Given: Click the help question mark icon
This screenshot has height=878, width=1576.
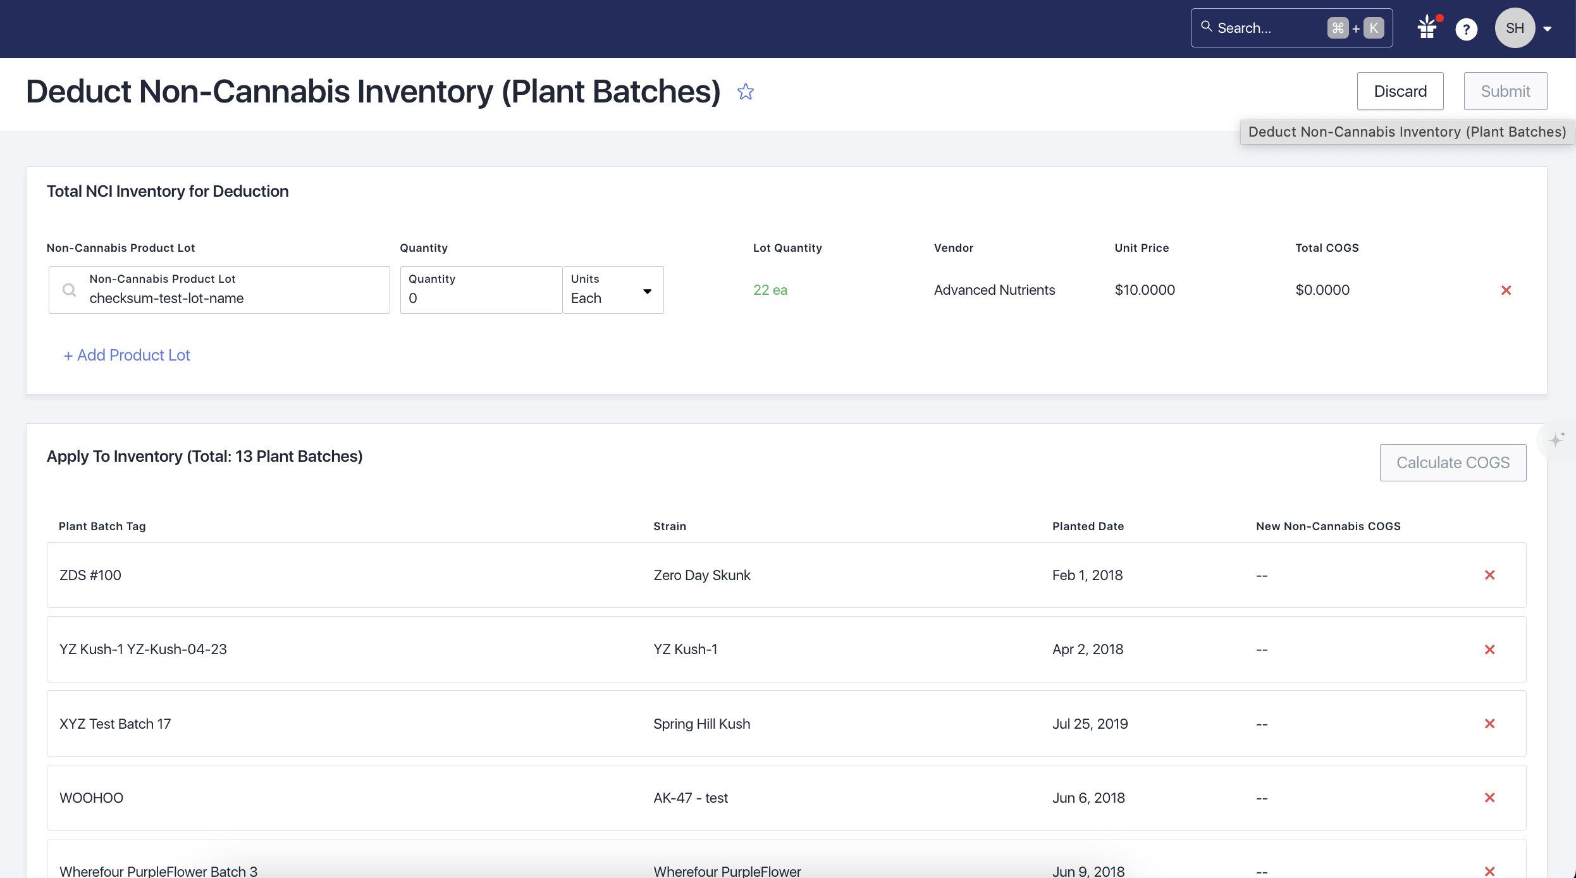Looking at the screenshot, I should click(x=1466, y=29).
